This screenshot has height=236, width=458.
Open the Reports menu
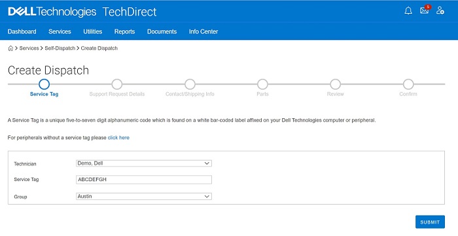[x=124, y=31]
